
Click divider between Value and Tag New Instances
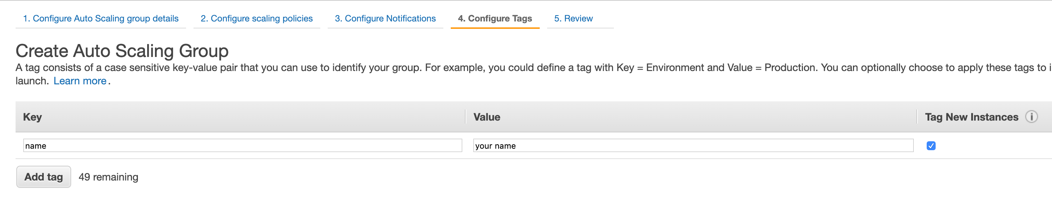click(x=917, y=117)
